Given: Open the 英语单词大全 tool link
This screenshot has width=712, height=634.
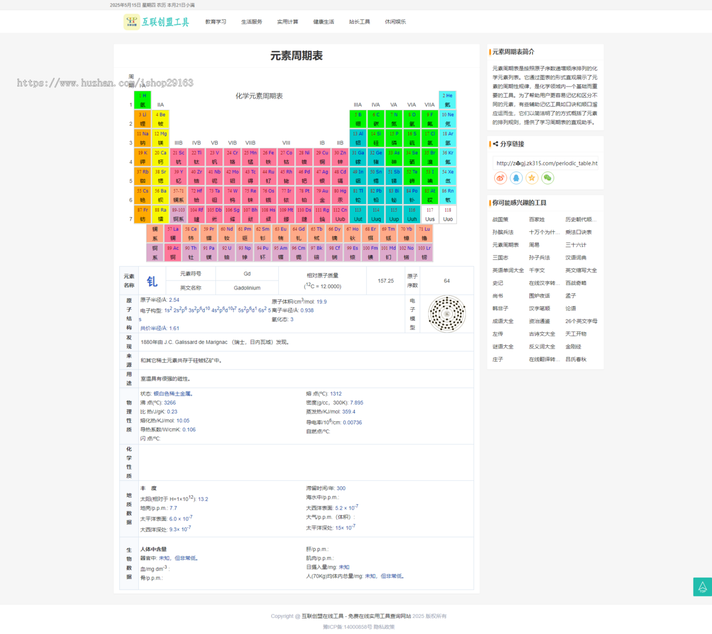Looking at the screenshot, I should pos(508,270).
